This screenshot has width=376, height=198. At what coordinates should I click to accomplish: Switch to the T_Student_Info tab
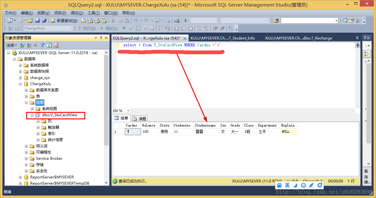(223, 38)
